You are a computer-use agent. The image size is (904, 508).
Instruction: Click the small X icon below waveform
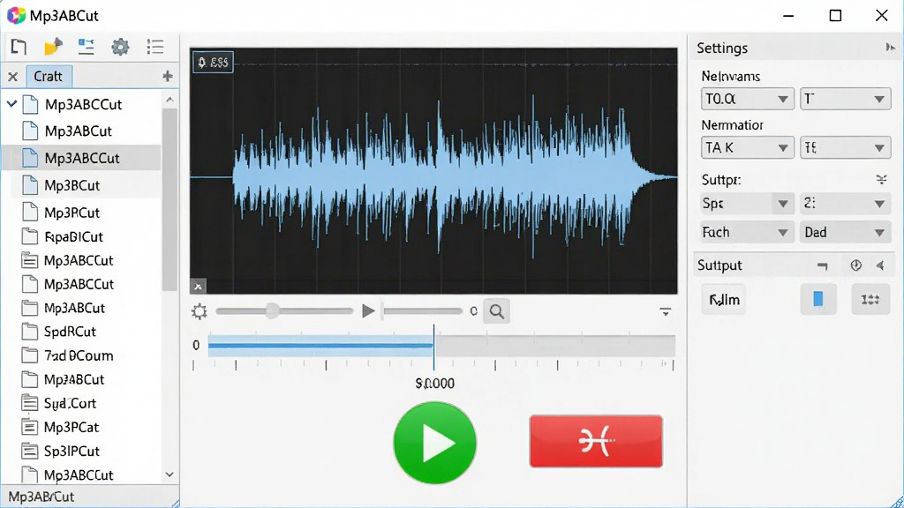click(x=199, y=287)
